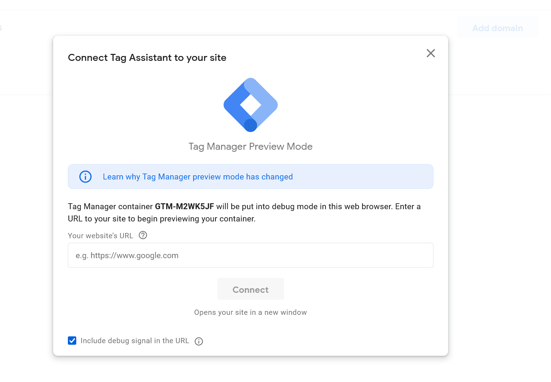
Task: Click the container ID GTM-M2WK5JF text
Action: click(x=184, y=206)
